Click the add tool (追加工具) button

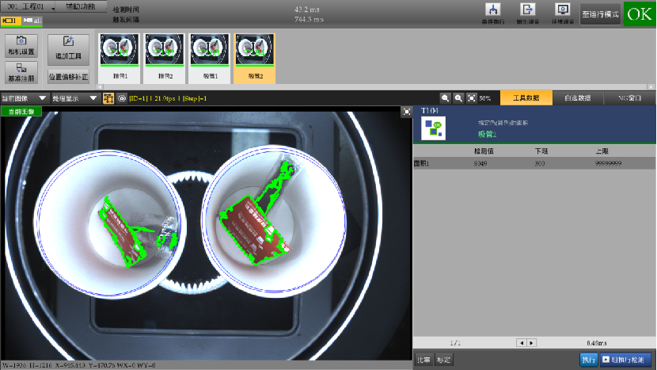pyautogui.click(x=68, y=49)
